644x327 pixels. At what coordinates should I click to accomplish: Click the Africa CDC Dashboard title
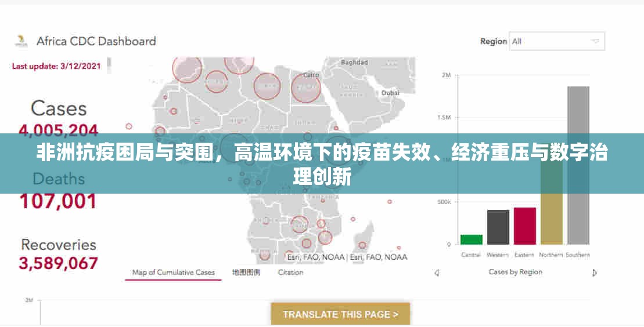point(96,41)
